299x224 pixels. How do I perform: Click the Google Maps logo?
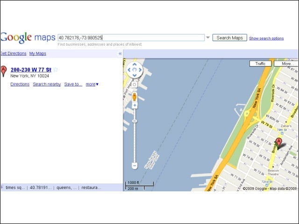coord(28,37)
